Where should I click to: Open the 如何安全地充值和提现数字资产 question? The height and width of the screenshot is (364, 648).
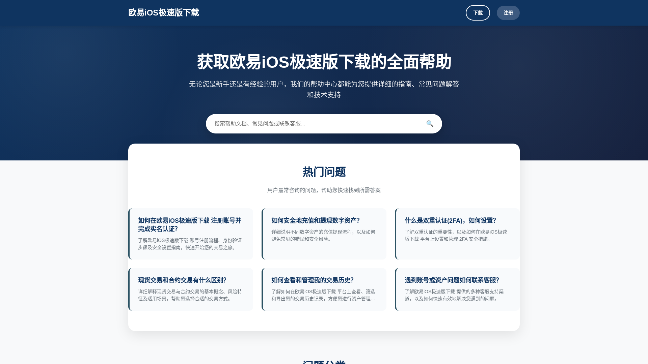324,234
